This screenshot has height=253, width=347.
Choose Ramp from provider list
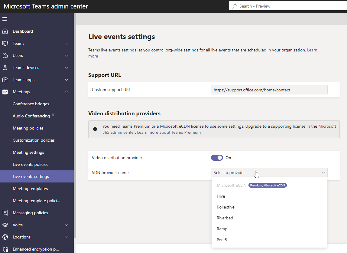[x=269, y=228]
